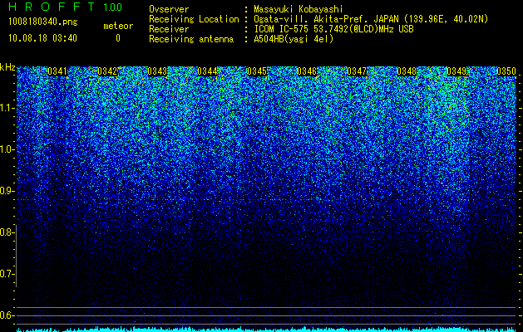Click the 0350 time marker
Screen dimensions: 523x332
[506, 71]
